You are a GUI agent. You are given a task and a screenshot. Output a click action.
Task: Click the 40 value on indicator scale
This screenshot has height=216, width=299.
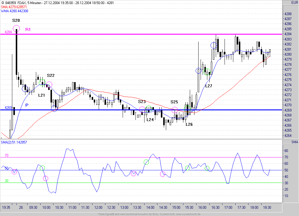pos(286,177)
